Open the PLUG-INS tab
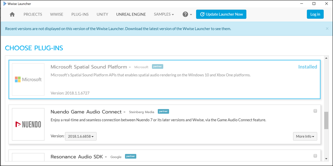 click(80, 14)
